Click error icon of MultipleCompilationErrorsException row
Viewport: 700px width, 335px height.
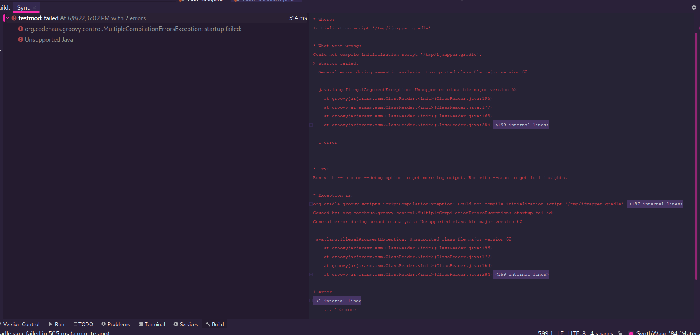21,29
